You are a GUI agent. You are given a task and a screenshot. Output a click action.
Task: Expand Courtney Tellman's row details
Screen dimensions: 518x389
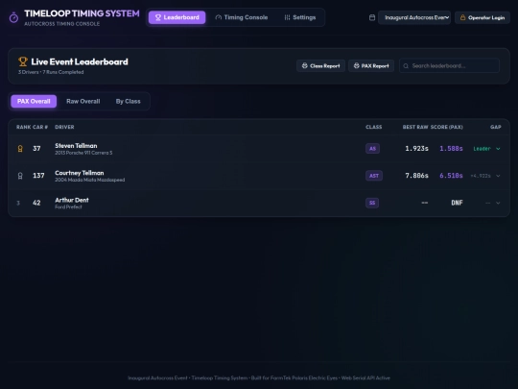coord(498,176)
